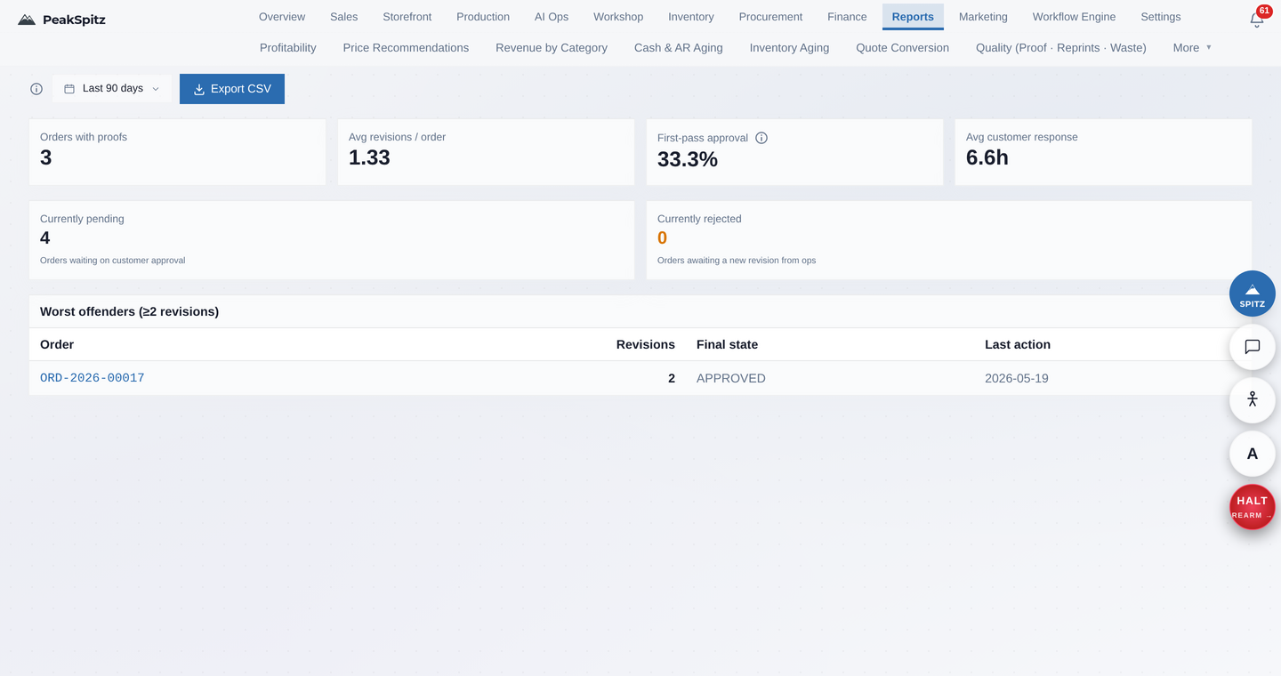Open the Quote Conversion report

pyautogui.click(x=902, y=48)
